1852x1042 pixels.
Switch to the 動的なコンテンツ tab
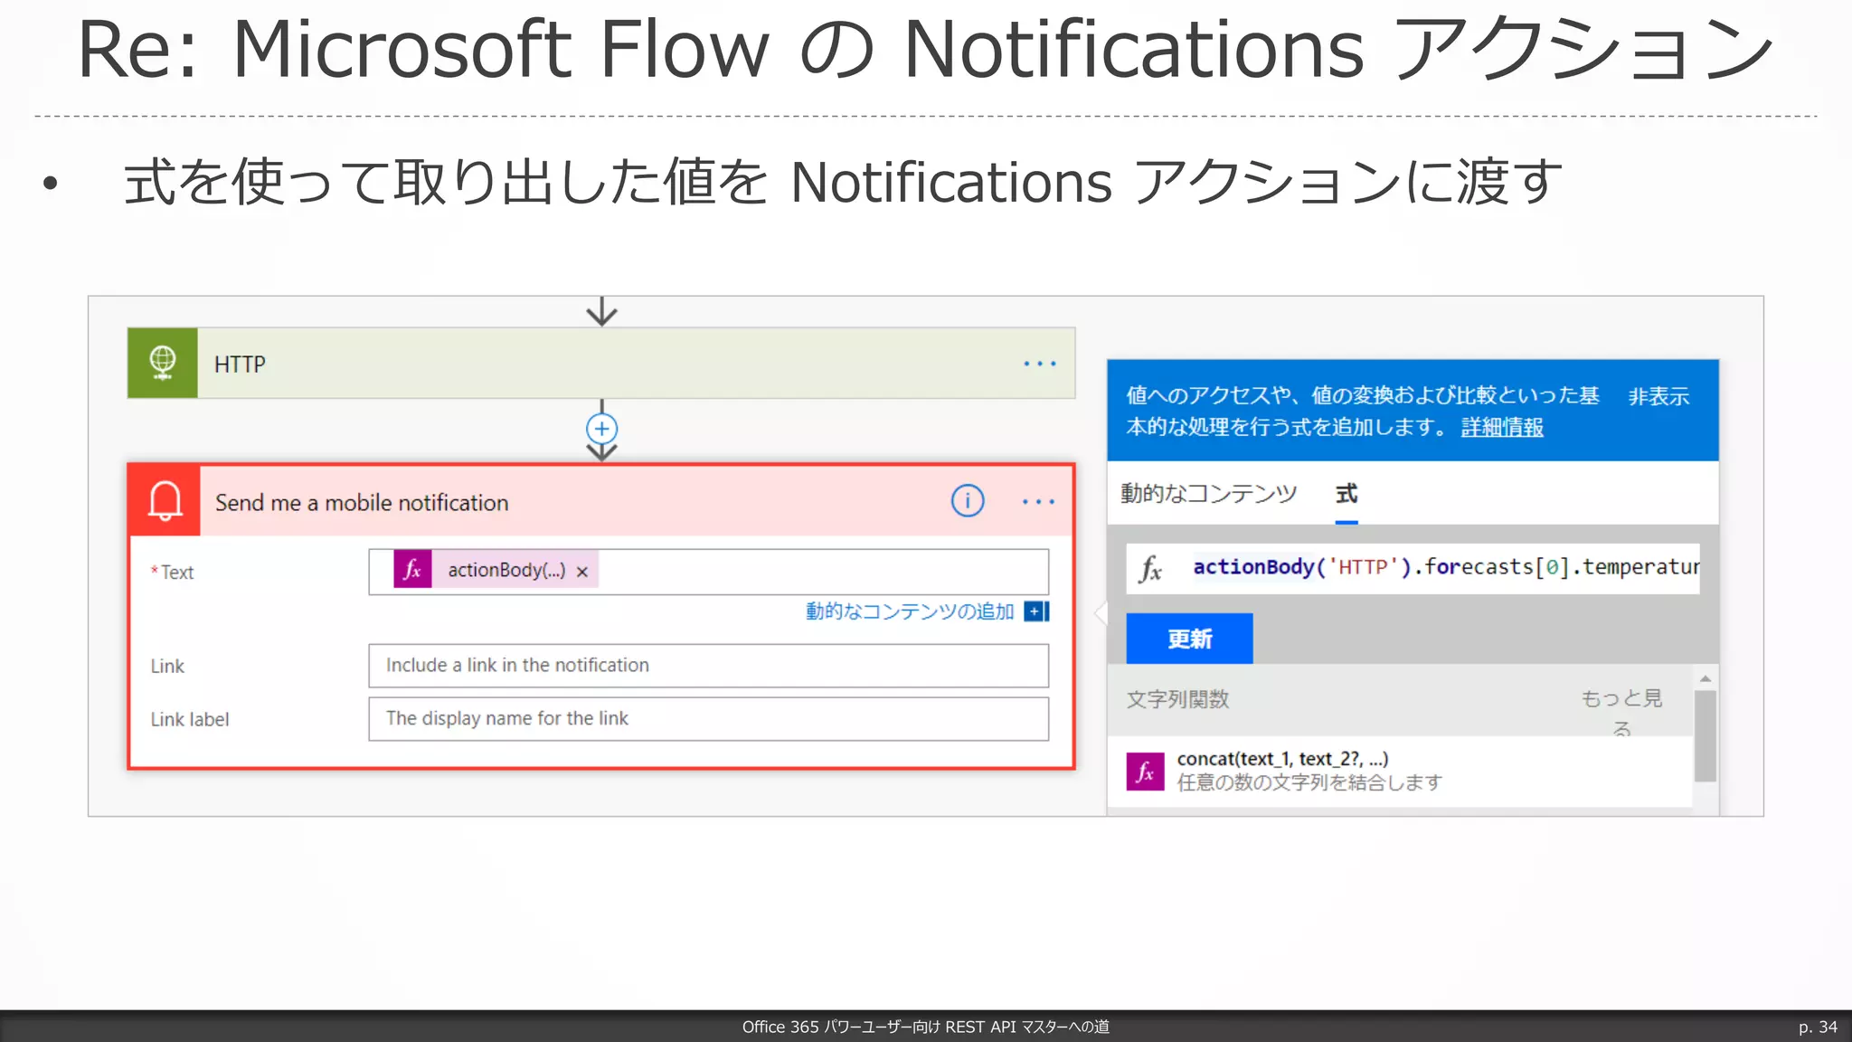point(1208,493)
